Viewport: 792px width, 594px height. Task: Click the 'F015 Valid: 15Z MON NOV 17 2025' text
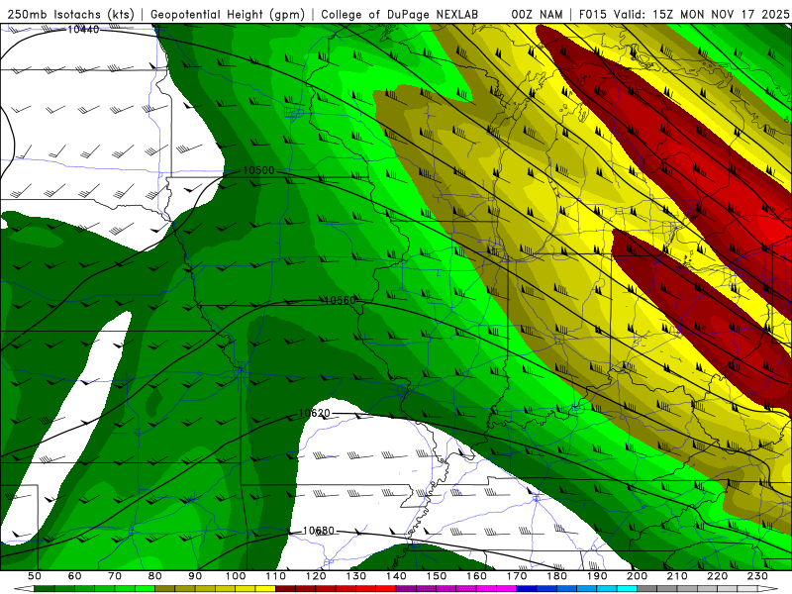[x=683, y=15]
